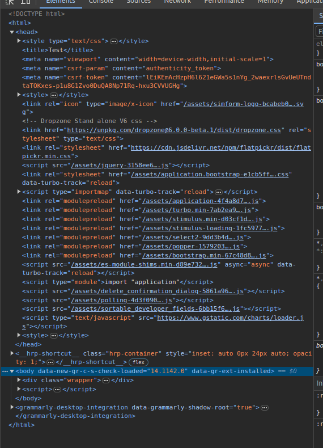Expand the __hrp-shortcut__ element
This screenshot has height=448, width=323.
(12, 353)
